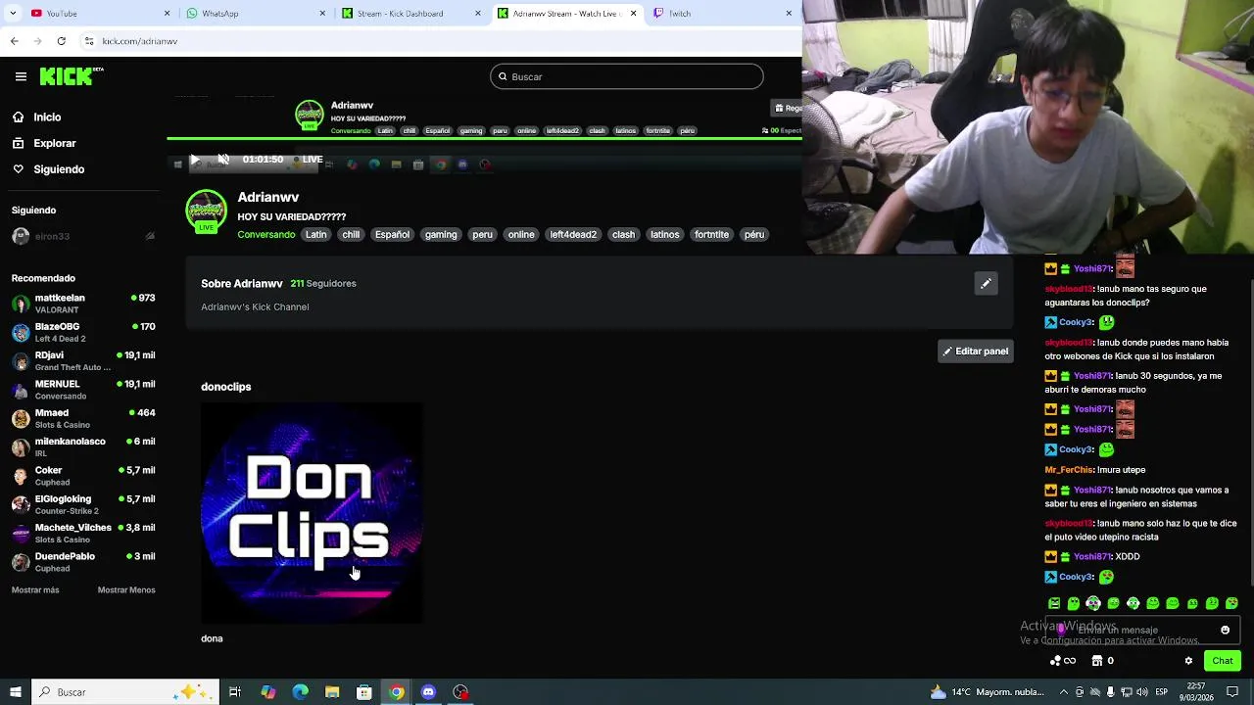Open the Windows notification center
The width and height of the screenshot is (1254, 705).
pos(1232,692)
